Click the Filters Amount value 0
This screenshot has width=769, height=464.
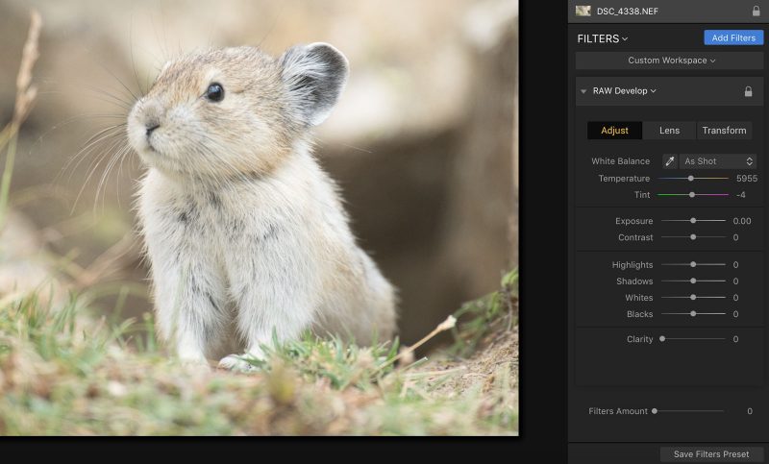(750, 411)
